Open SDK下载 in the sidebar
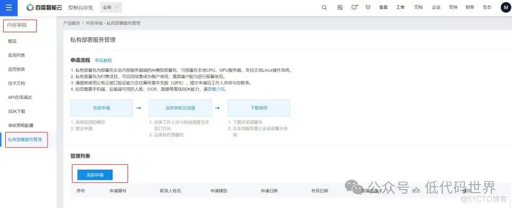Viewport: 512px width, 208px height. point(17,111)
